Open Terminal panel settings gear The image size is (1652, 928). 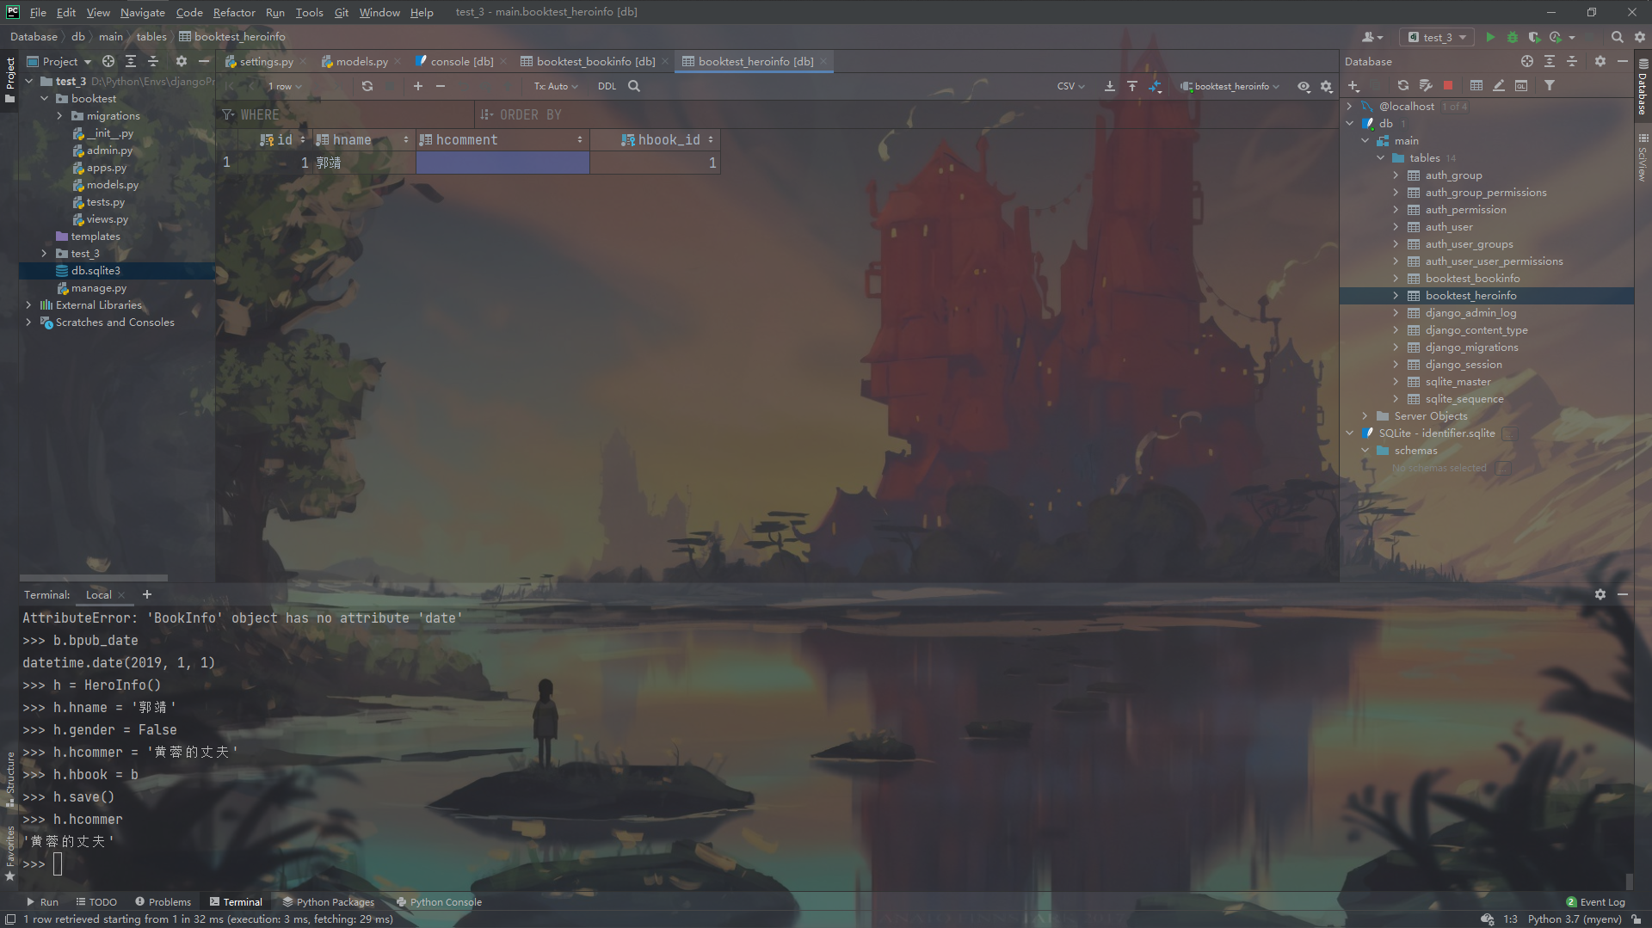point(1600,594)
